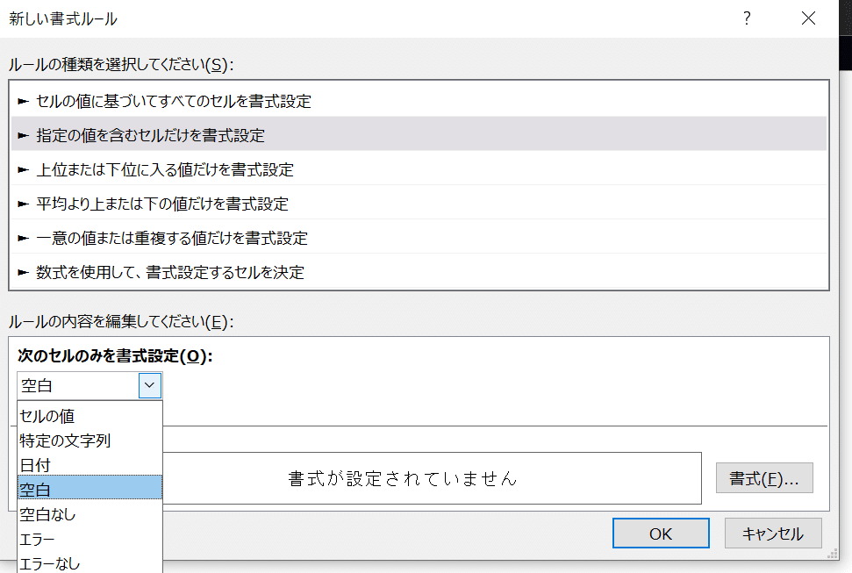Choose 空白なし from the dropdown list
The height and width of the screenshot is (573, 852).
[89, 514]
